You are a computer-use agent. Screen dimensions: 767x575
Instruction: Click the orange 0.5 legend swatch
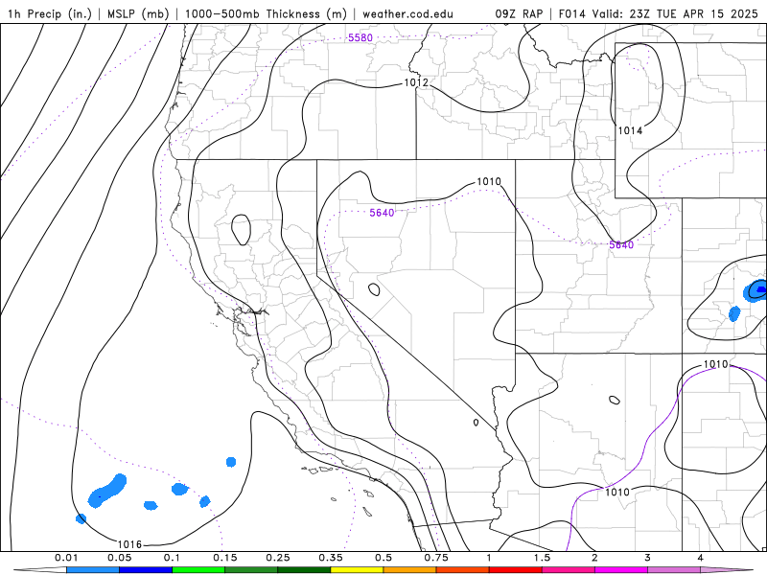tap(410, 570)
